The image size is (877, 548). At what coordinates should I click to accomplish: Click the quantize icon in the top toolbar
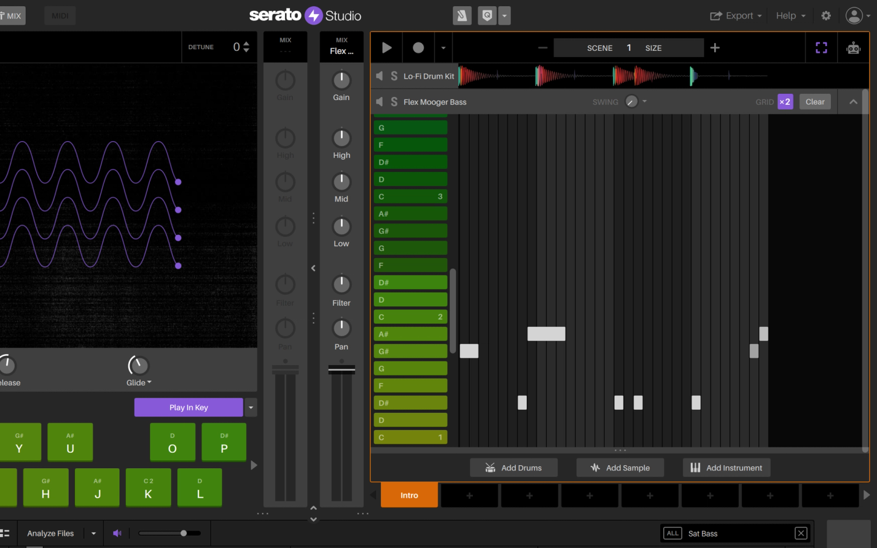click(x=487, y=15)
